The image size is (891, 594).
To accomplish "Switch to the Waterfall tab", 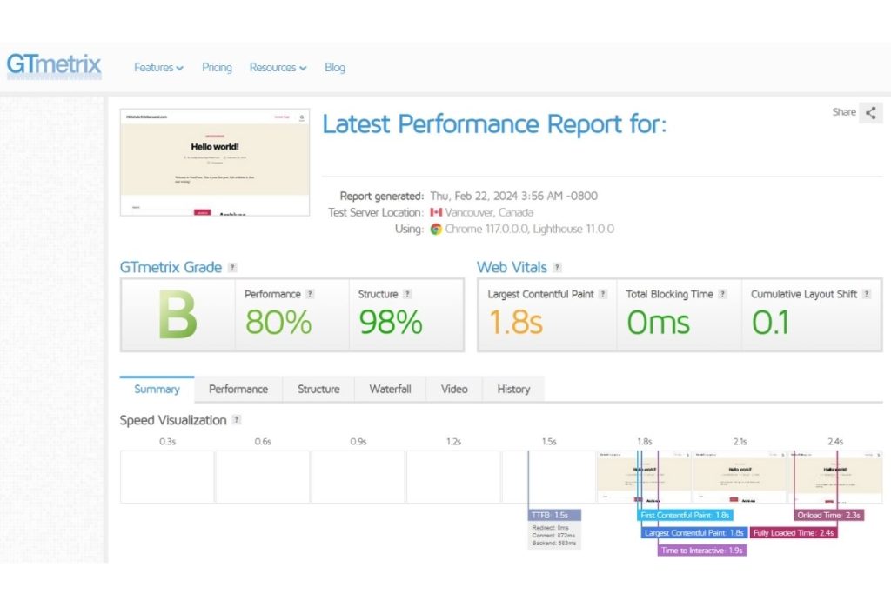I will click(x=390, y=390).
